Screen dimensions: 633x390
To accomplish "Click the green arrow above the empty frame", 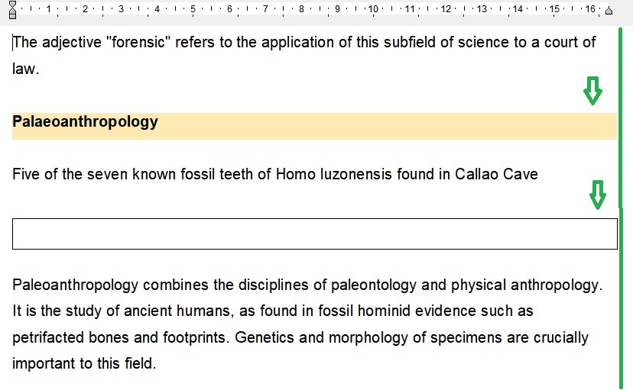I will 597,195.
